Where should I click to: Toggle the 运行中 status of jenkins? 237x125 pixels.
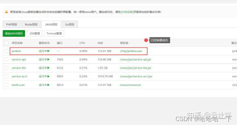[44, 51]
